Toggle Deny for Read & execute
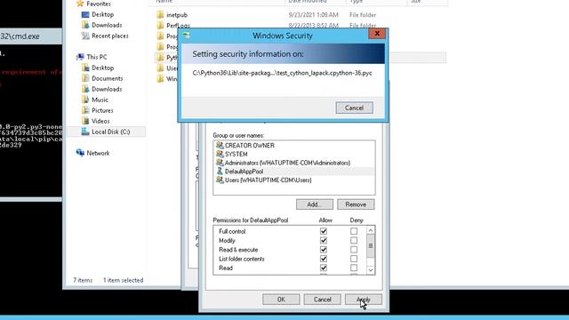Viewport: 569px width, 320px height. click(354, 250)
